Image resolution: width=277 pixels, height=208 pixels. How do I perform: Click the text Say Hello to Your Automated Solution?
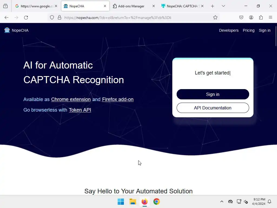138,191
